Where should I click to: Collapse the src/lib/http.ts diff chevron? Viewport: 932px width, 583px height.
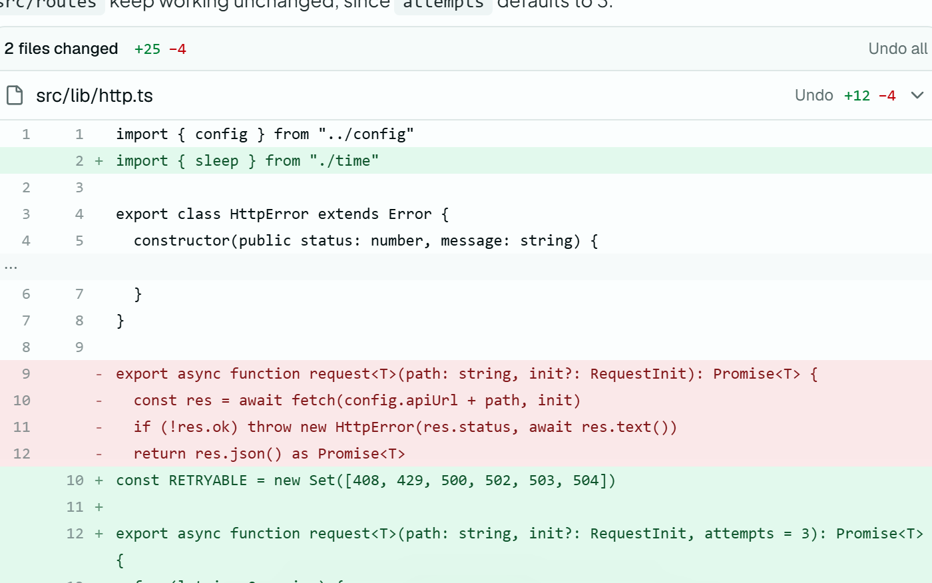tap(917, 95)
